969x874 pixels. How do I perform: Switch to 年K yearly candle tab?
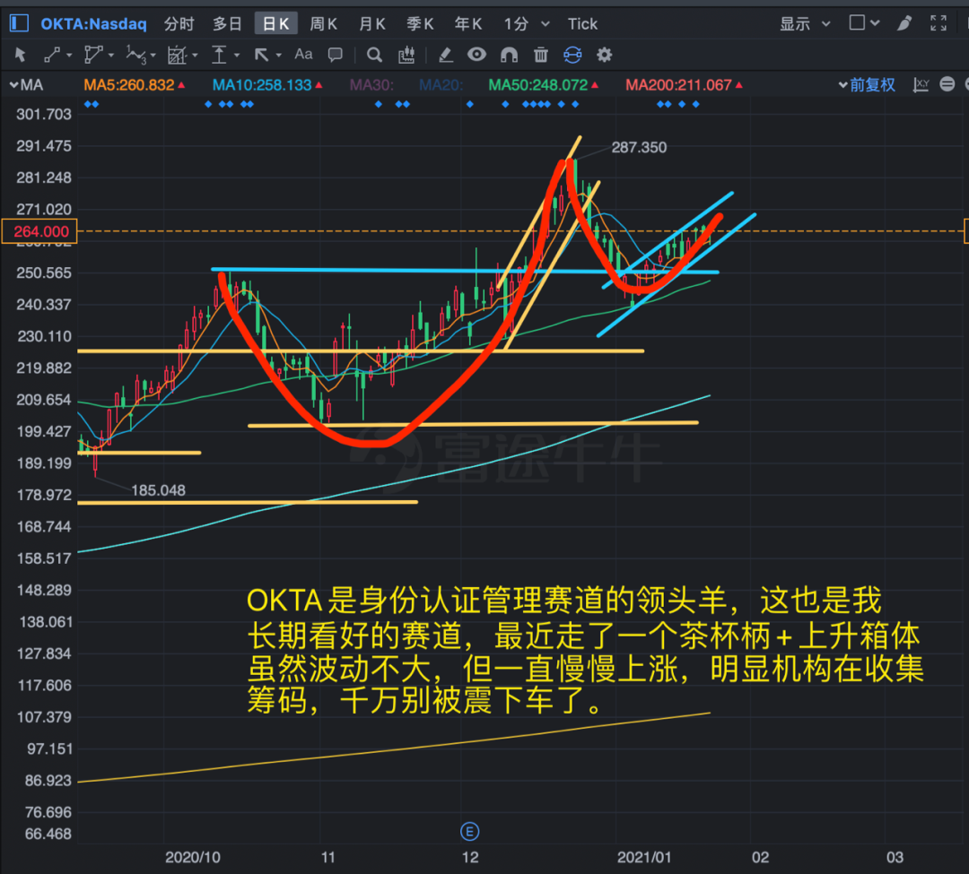click(x=467, y=24)
